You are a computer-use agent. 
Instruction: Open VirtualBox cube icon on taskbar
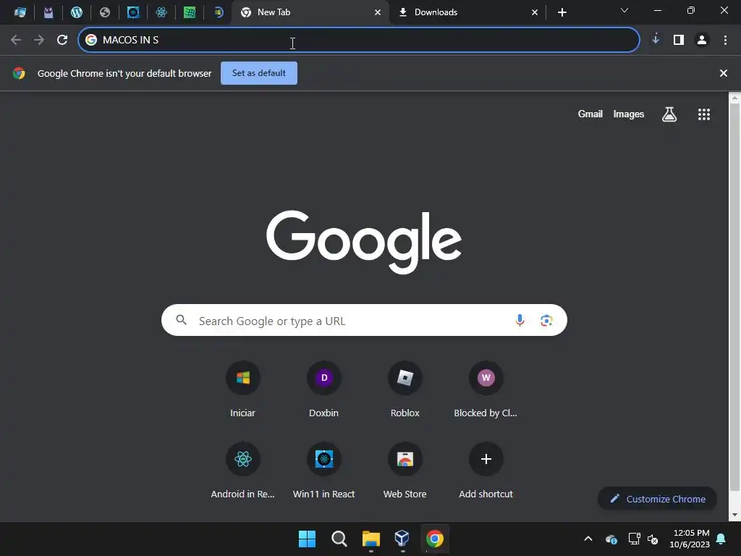pos(402,539)
